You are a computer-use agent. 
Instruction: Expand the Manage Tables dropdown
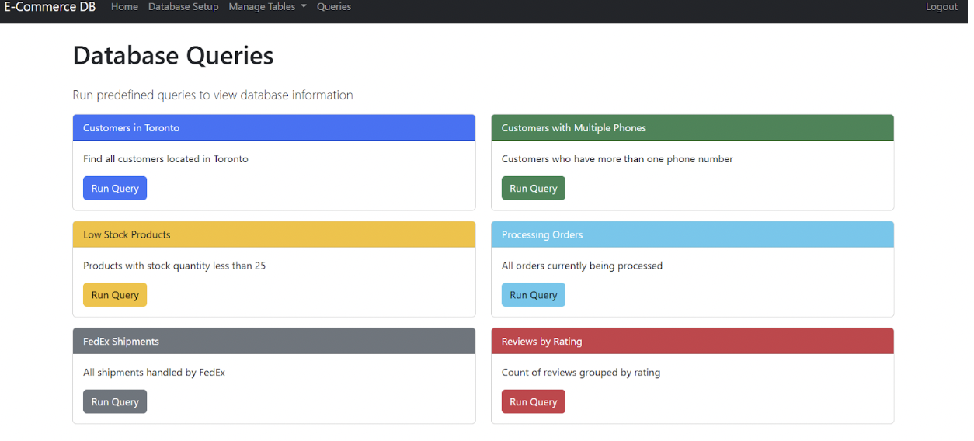pyautogui.click(x=267, y=7)
